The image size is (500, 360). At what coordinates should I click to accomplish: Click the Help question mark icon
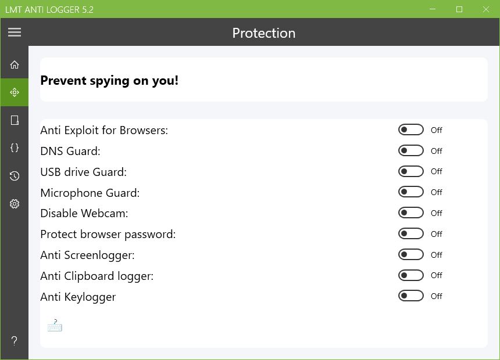(15, 341)
